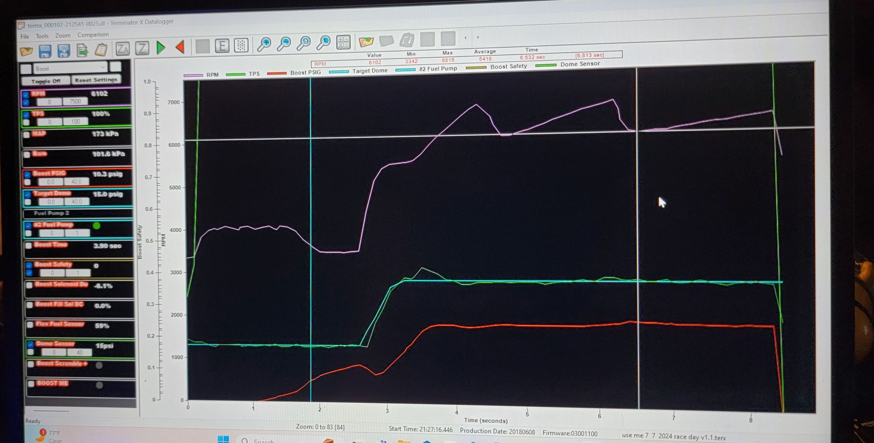874x443 pixels.
Task: Open a datalog with the folder icon
Action: pyautogui.click(x=26, y=52)
